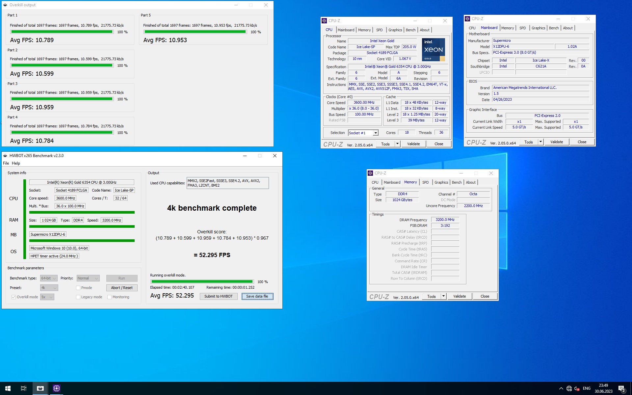This screenshot has height=395, width=632.
Task: Open Memory tab in Mainboard window
Action: pyautogui.click(x=507, y=28)
